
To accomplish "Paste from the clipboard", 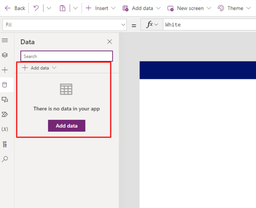I will point(62,8).
